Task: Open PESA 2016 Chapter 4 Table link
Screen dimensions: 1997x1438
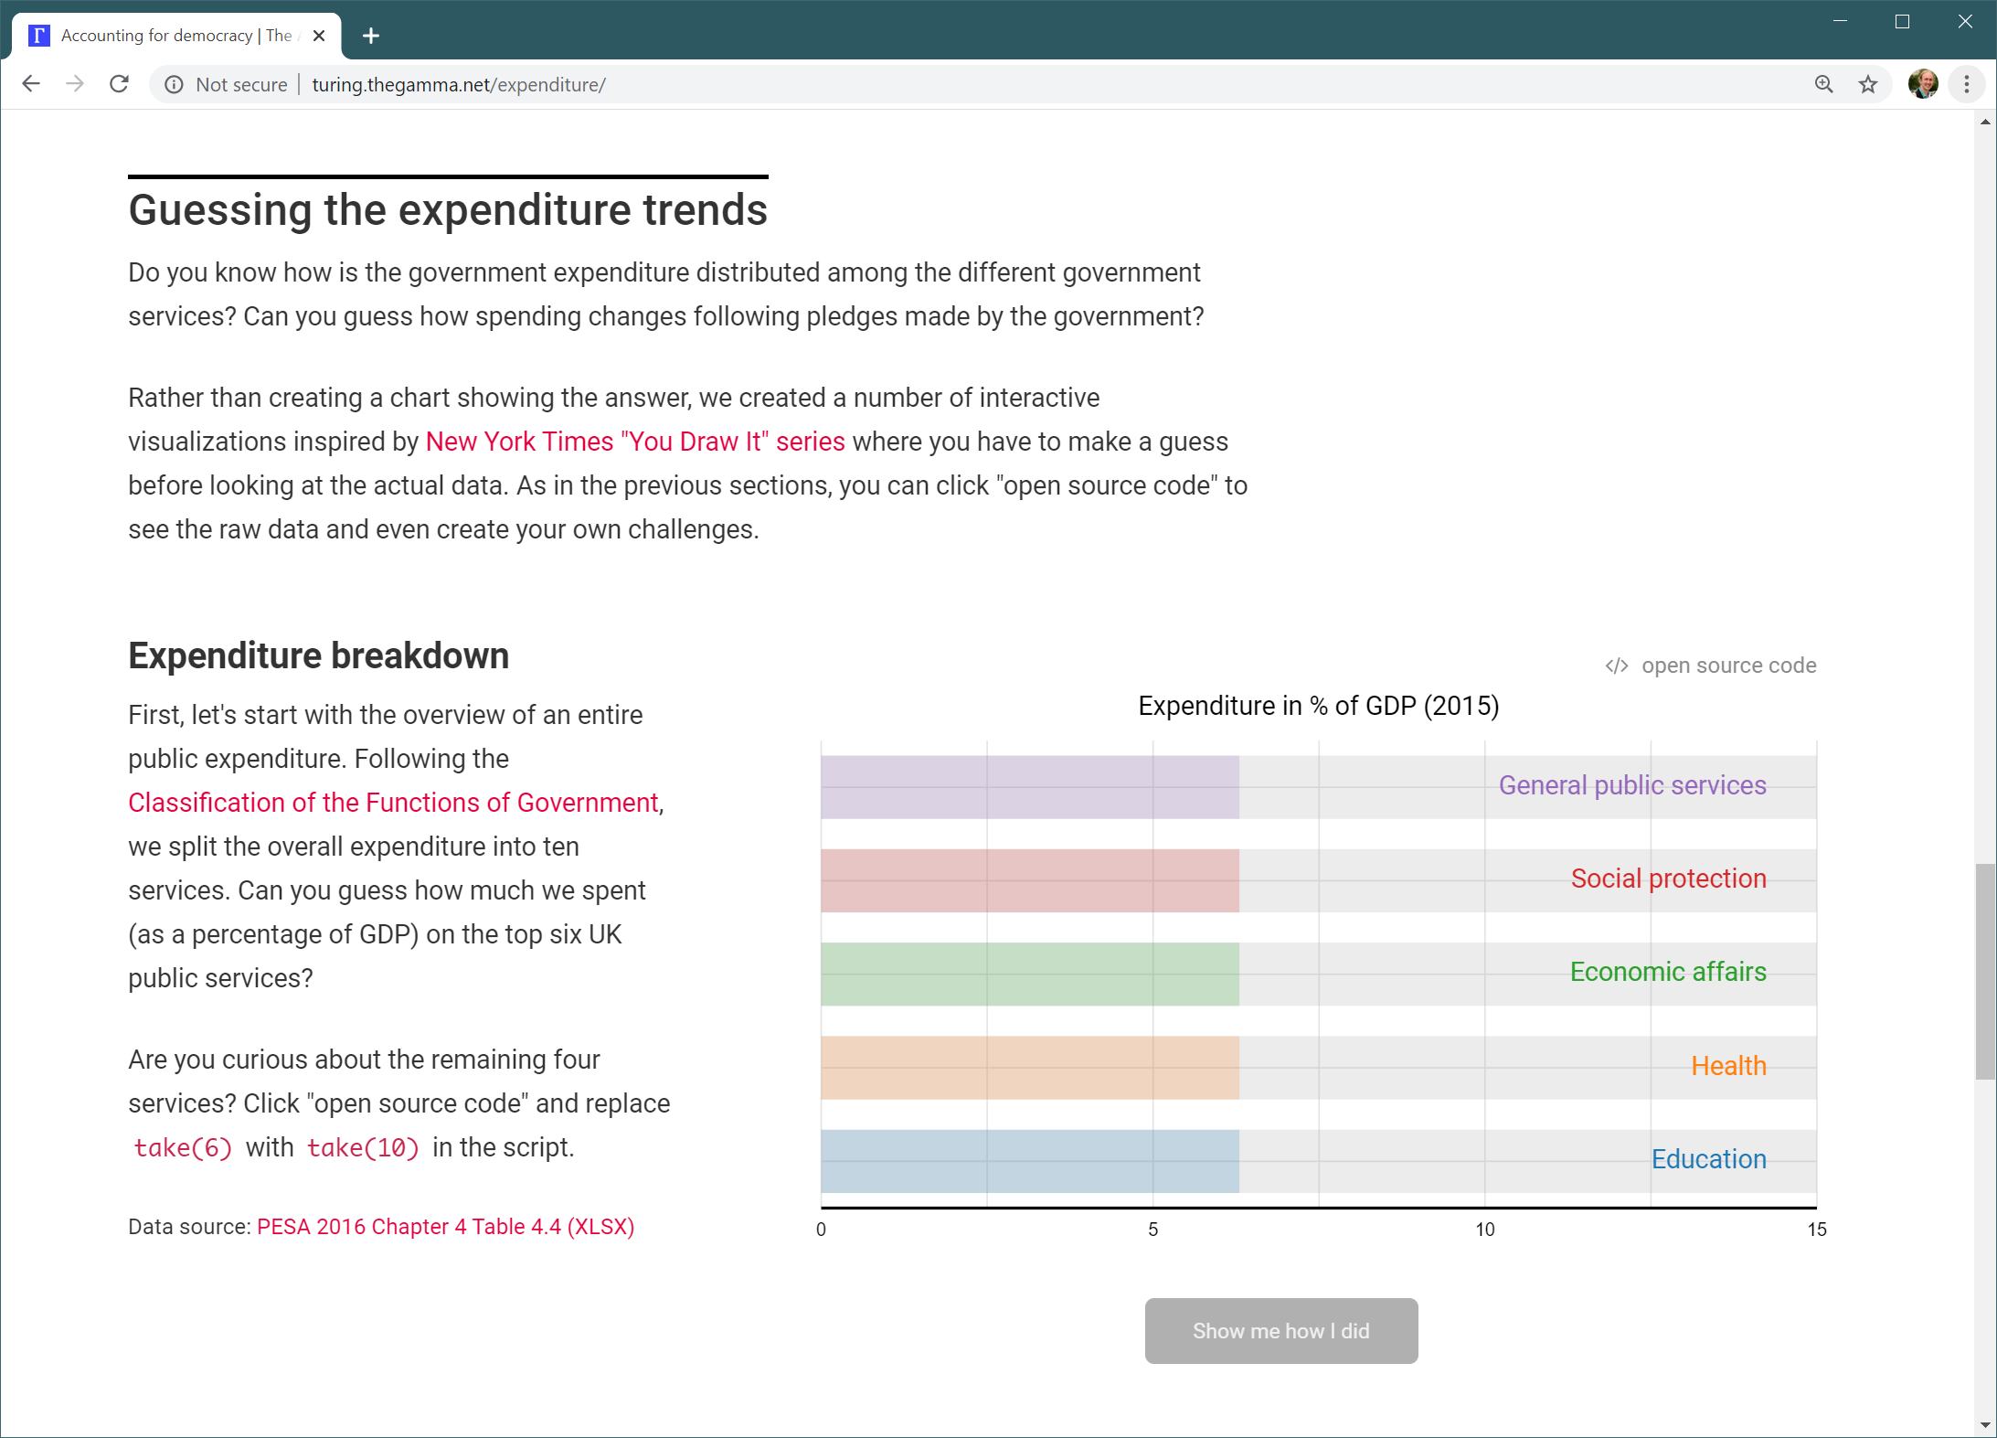Action: click(445, 1227)
